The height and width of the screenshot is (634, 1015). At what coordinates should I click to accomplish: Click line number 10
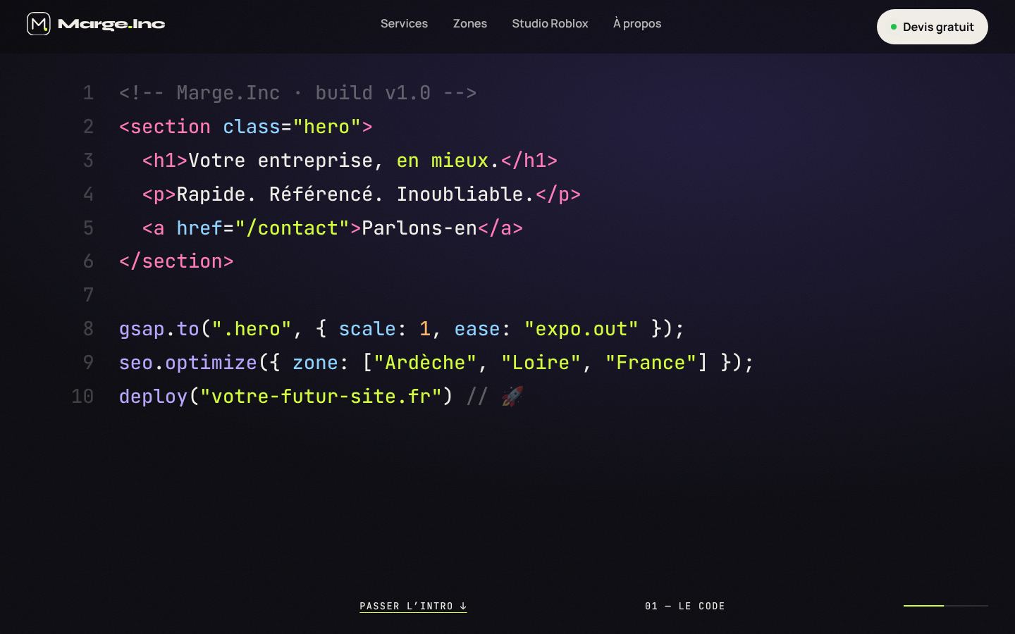(82, 397)
